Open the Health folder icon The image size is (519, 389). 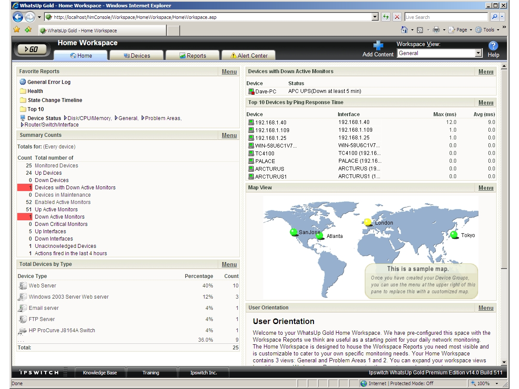click(23, 91)
